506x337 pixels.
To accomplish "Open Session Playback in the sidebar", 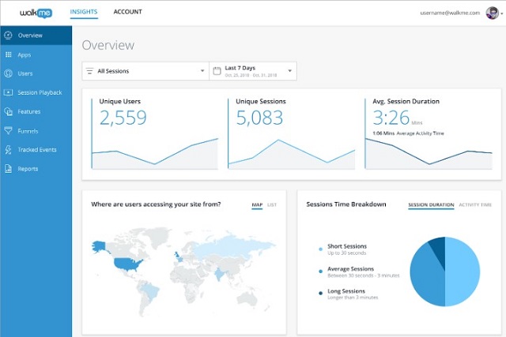I will click(36, 92).
